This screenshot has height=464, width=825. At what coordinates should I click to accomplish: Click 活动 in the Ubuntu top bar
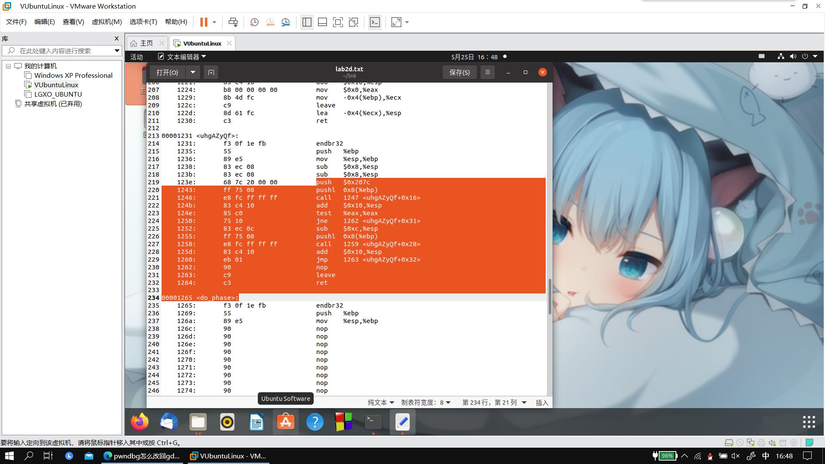tap(136, 57)
